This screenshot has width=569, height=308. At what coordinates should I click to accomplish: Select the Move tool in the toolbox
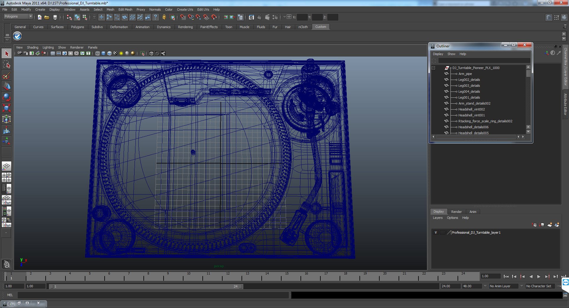pyautogui.click(x=7, y=86)
